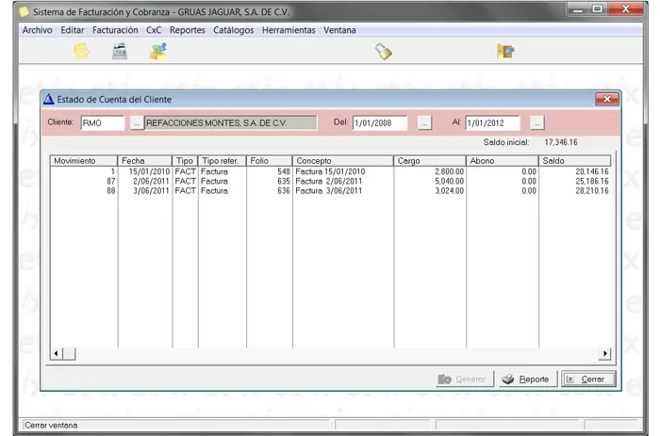Open the Catálogos menu
This screenshot has width=660, height=436.
(234, 30)
